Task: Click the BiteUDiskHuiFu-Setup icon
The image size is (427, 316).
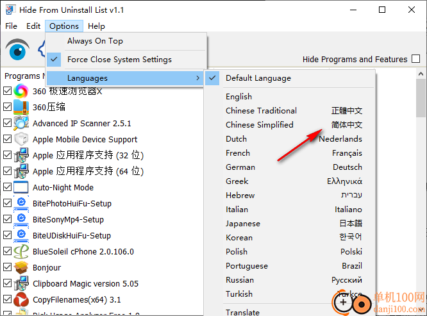Action: pos(21,235)
